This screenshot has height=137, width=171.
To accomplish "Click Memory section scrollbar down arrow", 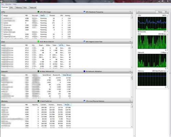I will tap(132, 127).
